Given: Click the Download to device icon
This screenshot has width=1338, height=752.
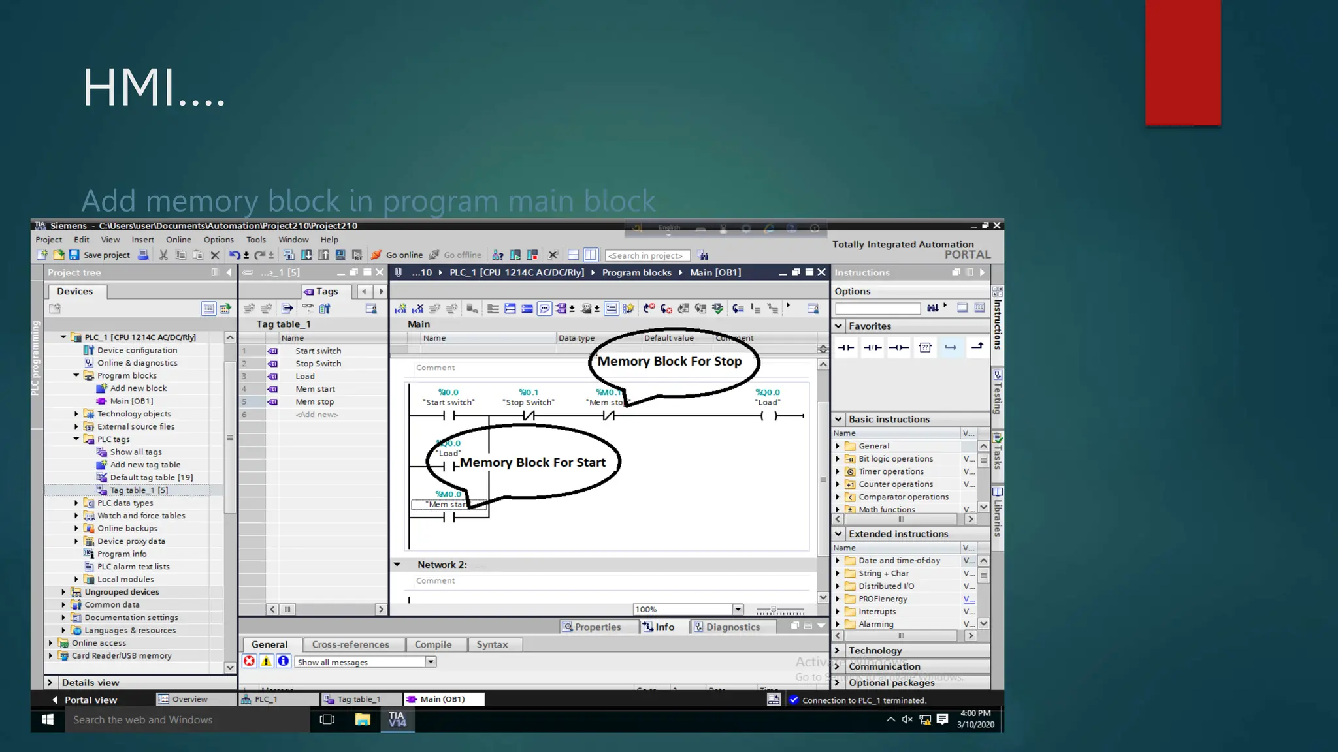Looking at the screenshot, I should (x=306, y=255).
